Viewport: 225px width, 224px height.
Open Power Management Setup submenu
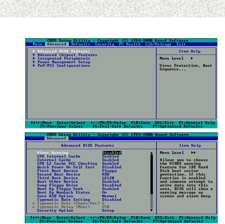[64, 62]
